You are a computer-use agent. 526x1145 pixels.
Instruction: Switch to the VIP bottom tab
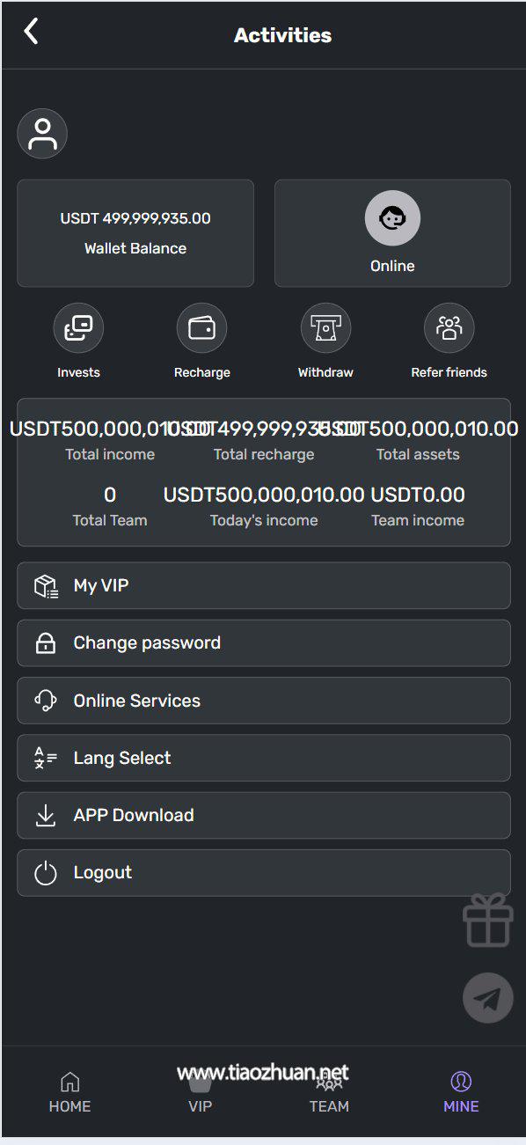coord(201,1094)
